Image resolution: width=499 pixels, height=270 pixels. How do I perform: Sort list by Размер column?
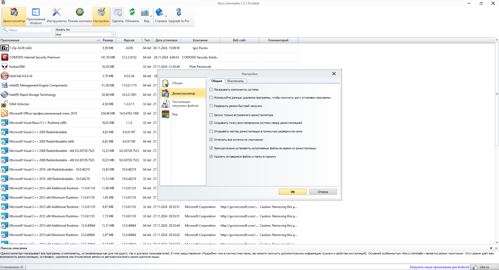(x=108, y=40)
